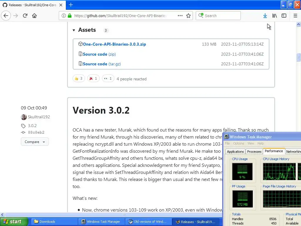Toggle the Firefox sidebar icon
Screen dimensions: 301x226
coord(284,16)
